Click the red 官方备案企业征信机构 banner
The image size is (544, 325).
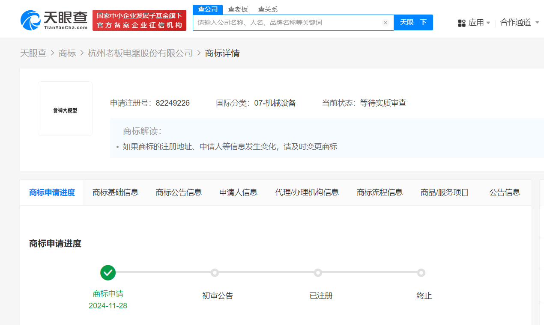[x=139, y=21]
